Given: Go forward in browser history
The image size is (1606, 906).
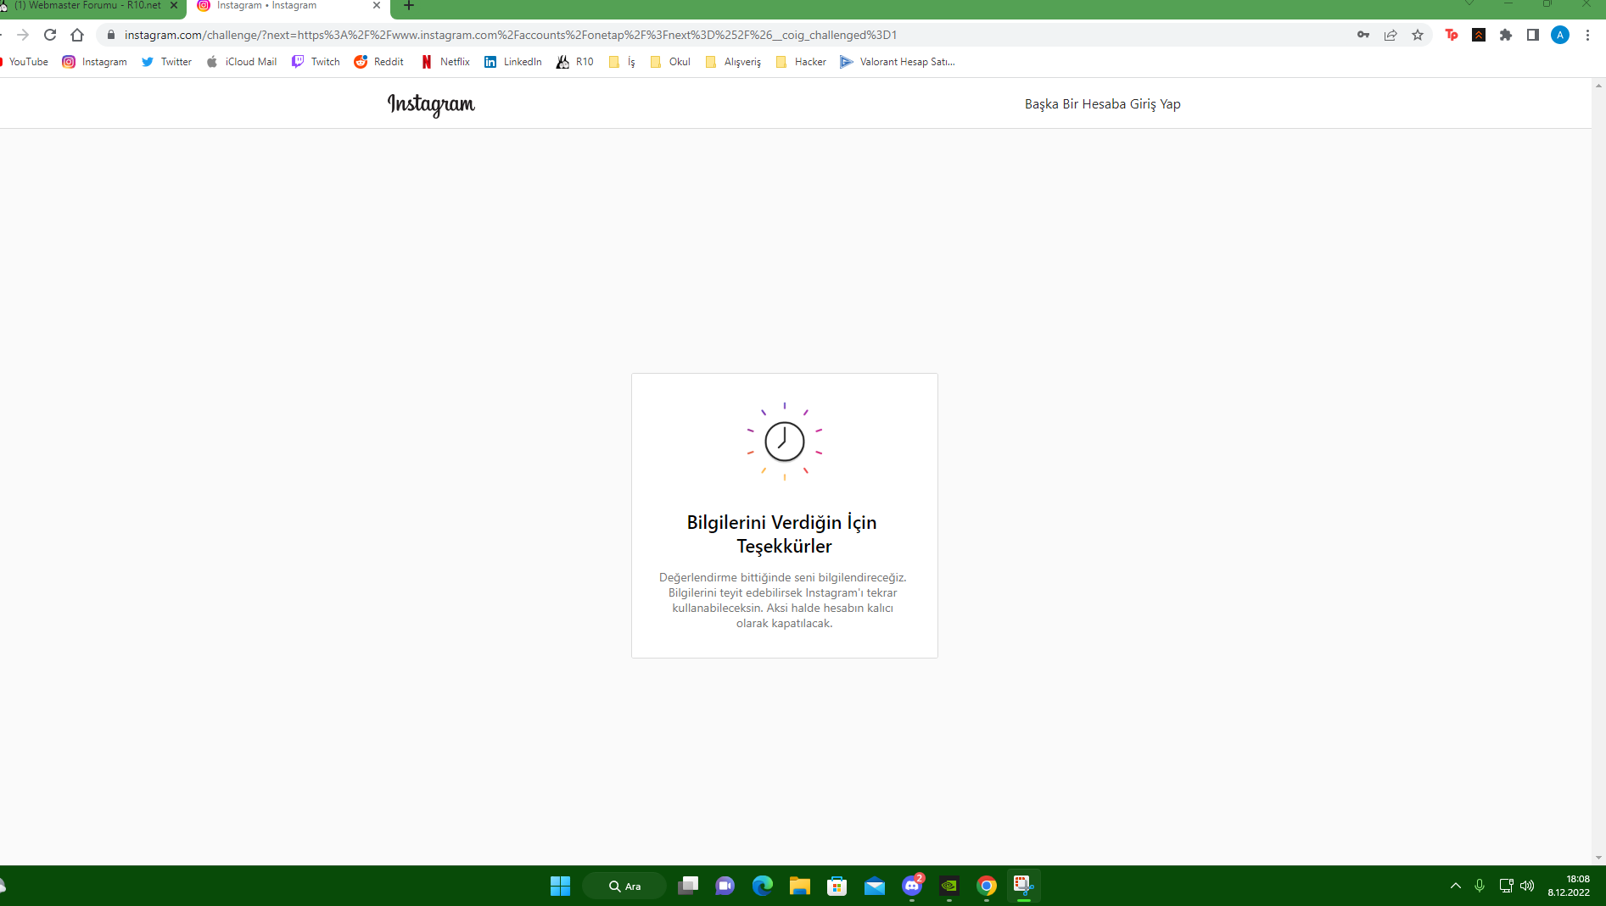Looking at the screenshot, I should click(x=23, y=35).
